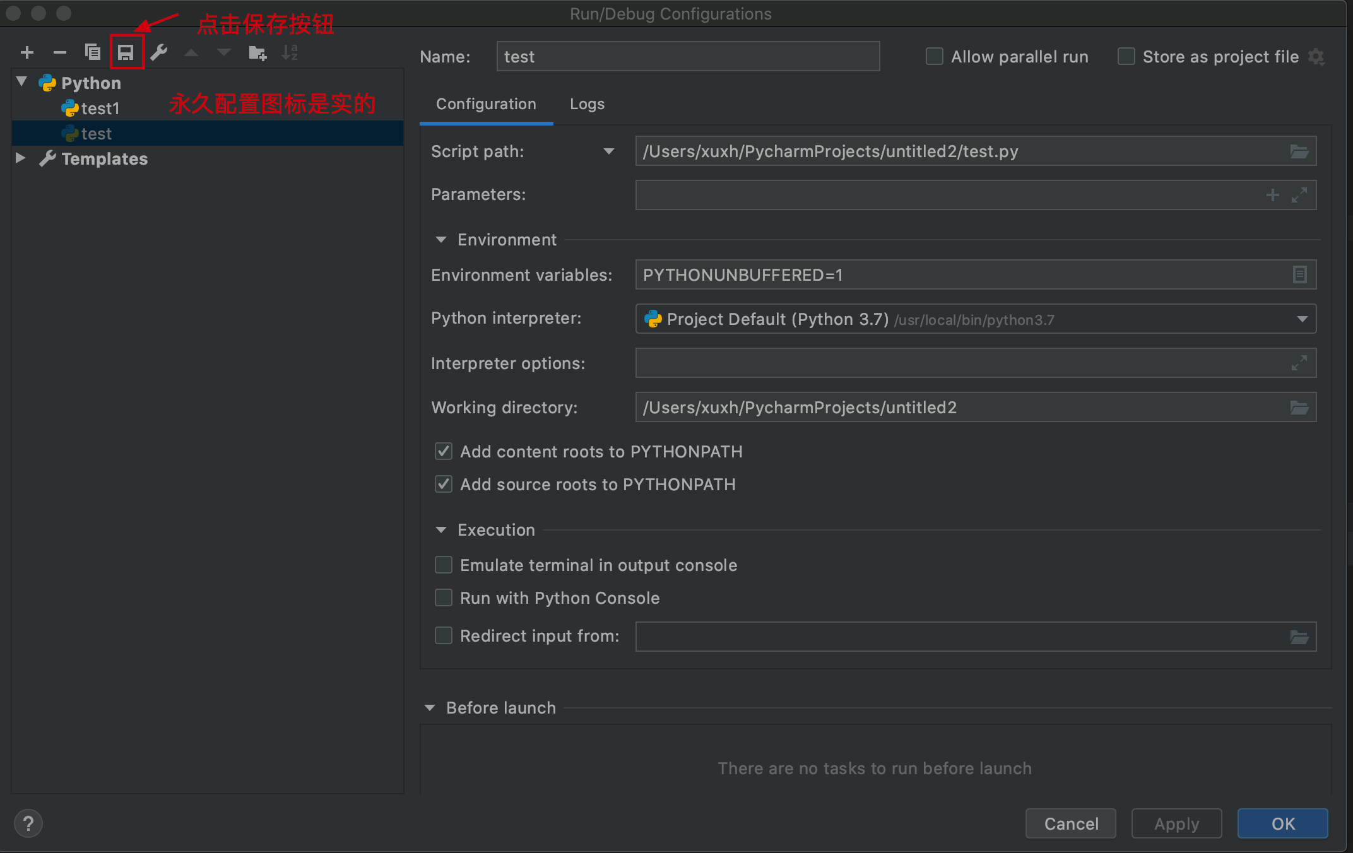
Task: Open Python interpreter dropdown
Action: pos(1303,319)
